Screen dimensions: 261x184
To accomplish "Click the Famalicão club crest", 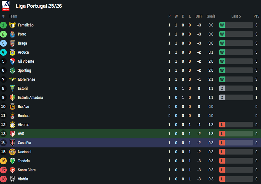I will pyautogui.click(x=12, y=25).
